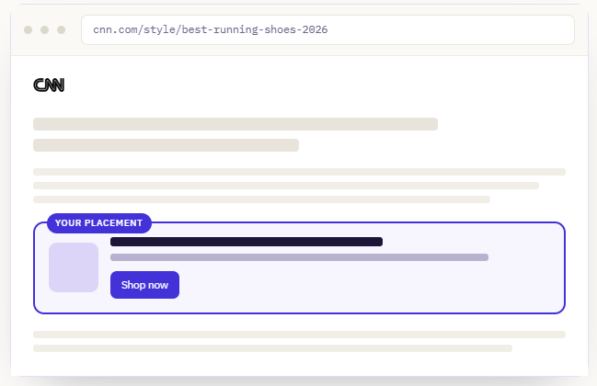Click the dark ad headline bar
This screenshot has height=386, width=597.
(247, 242)
